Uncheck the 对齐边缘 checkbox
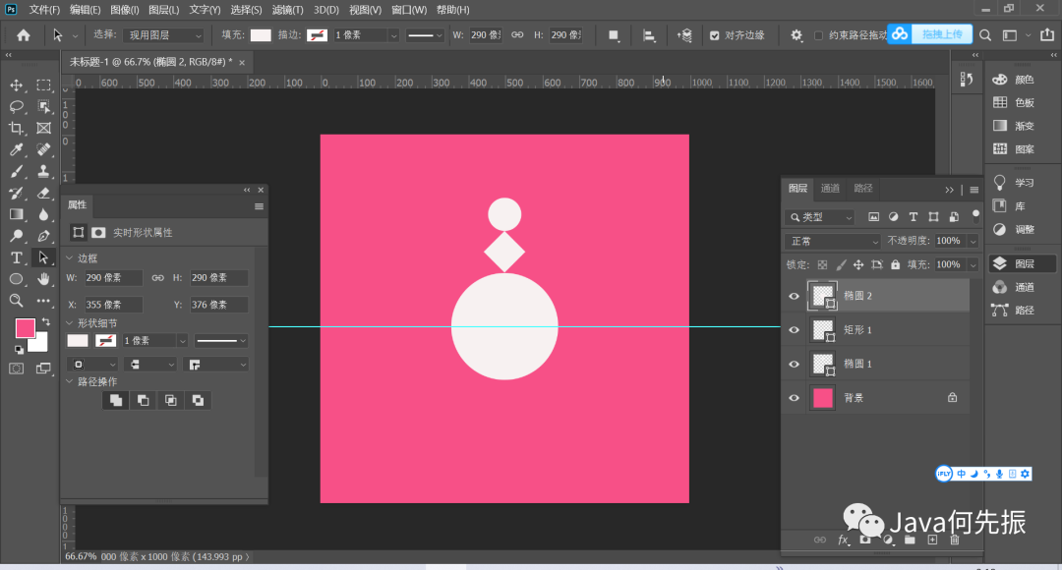 point(715,35)
